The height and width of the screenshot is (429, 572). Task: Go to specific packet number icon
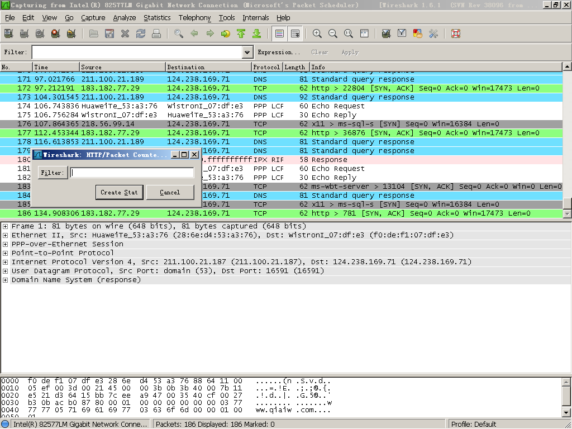(226, 34)
